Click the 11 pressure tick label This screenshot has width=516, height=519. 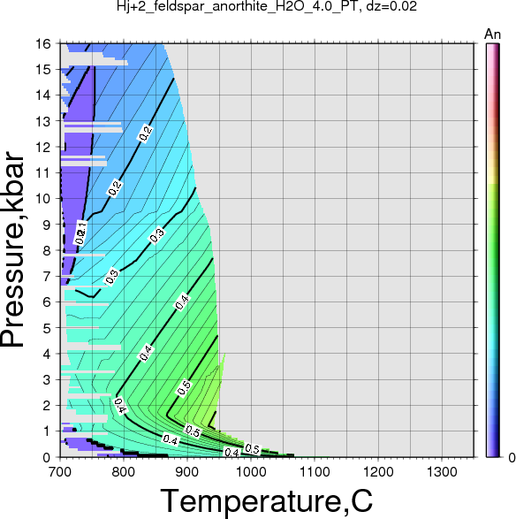click(x=43, y=173)
